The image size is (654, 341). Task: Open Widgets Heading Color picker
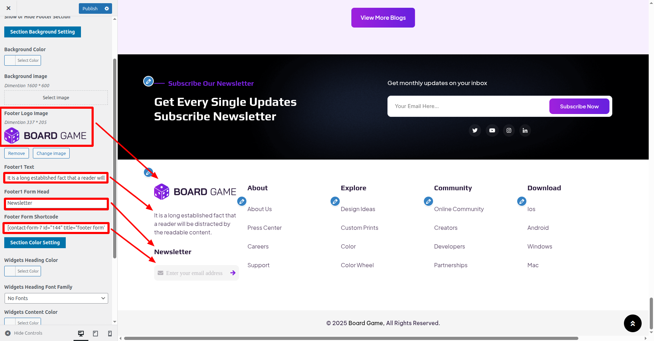tap(23, 271)
